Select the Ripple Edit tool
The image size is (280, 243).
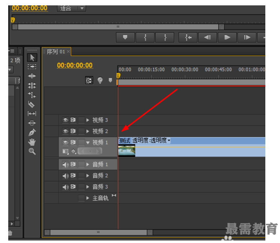click(x=32, y=76)
